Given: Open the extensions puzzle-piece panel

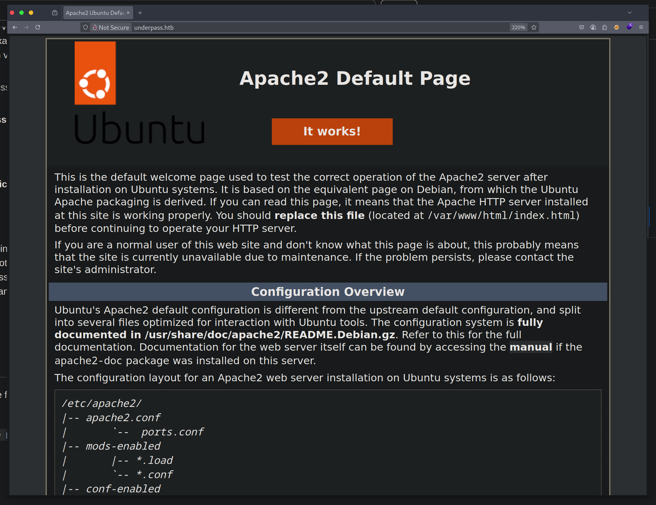Looking at the screenshot, I should 605,27.
